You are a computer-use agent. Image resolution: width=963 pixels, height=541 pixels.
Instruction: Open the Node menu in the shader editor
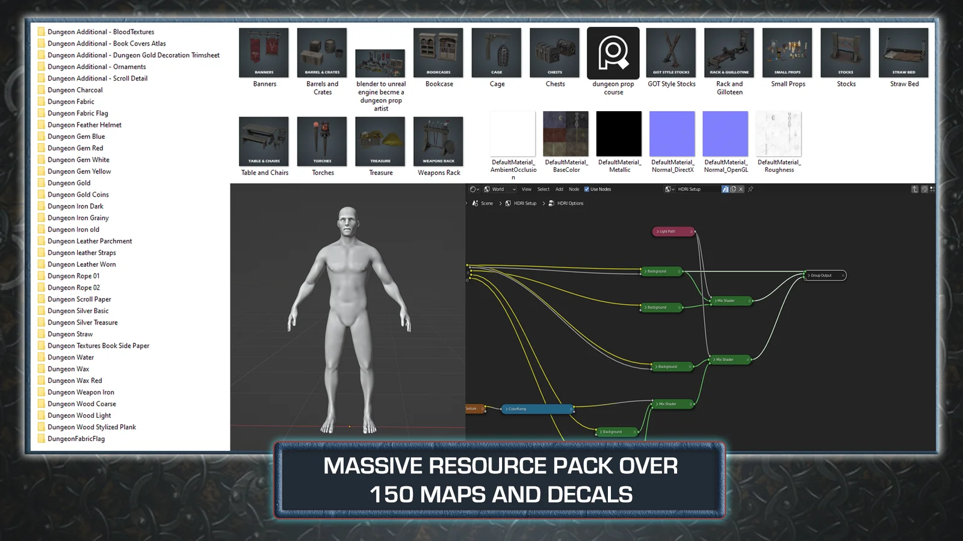click(574, 189)
